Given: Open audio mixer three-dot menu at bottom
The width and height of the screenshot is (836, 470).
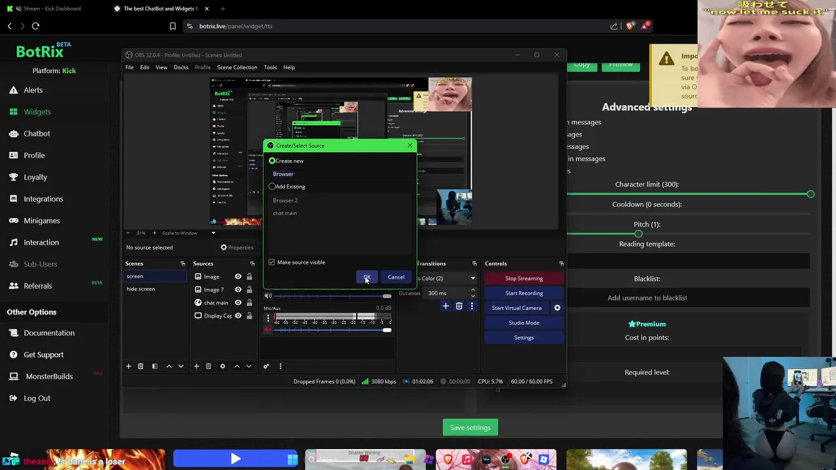Looking at the screenshot, I should click(280, 366).
